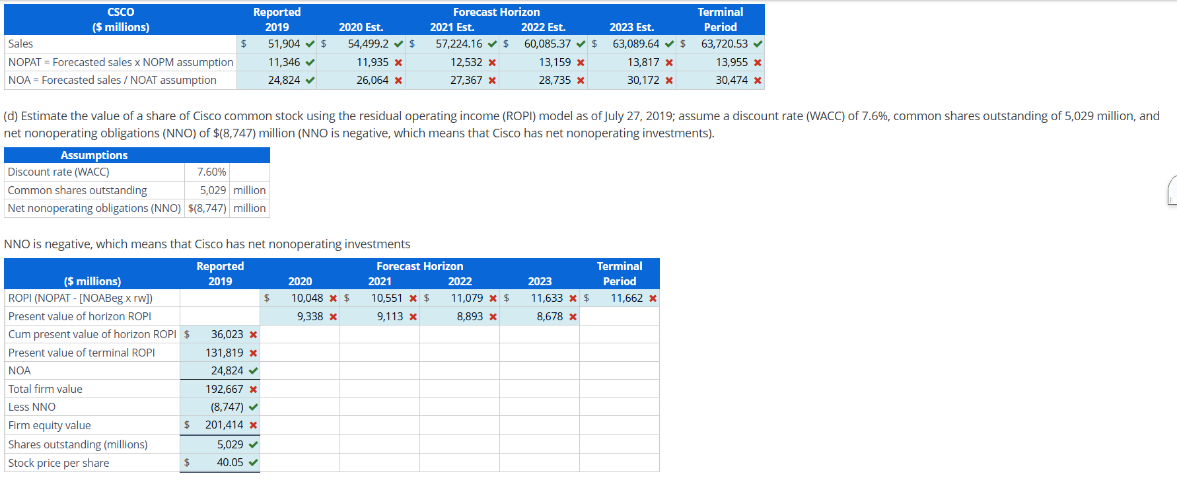
Task: Click the Total firm value label
Action: [x=46, y=390]
